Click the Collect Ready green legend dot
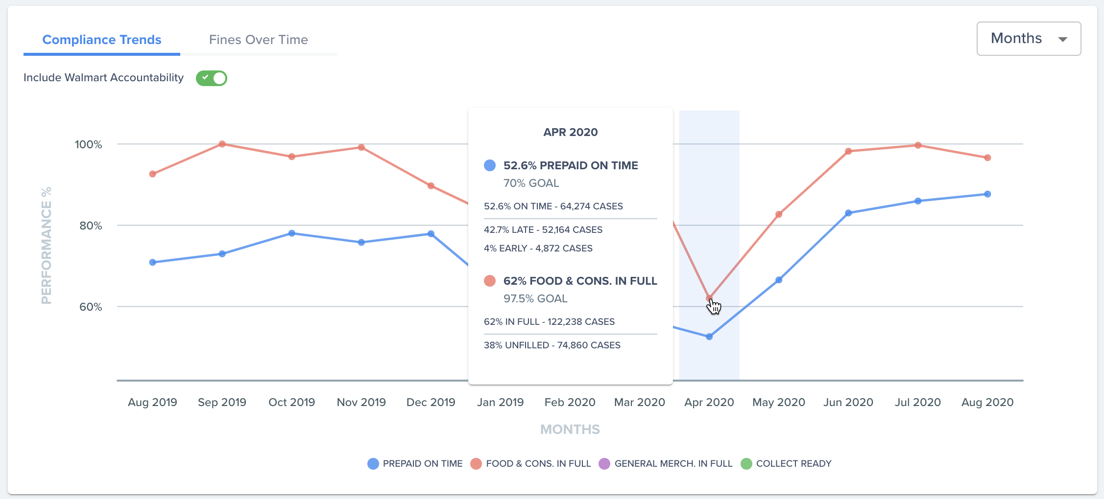Viewport: 1104px width, 499px height. (746, 464)
